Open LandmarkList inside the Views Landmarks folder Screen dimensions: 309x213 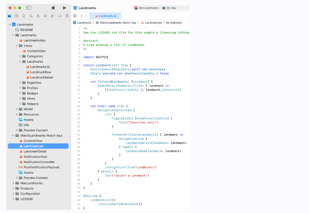38,67
